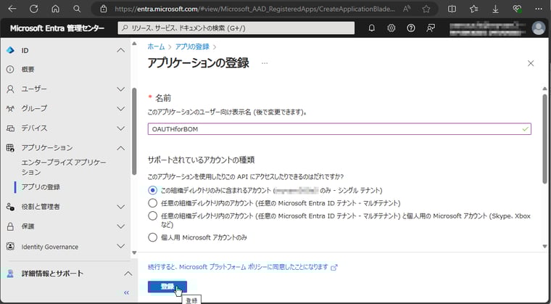Click the Entra resource search box

pos(236,28)
